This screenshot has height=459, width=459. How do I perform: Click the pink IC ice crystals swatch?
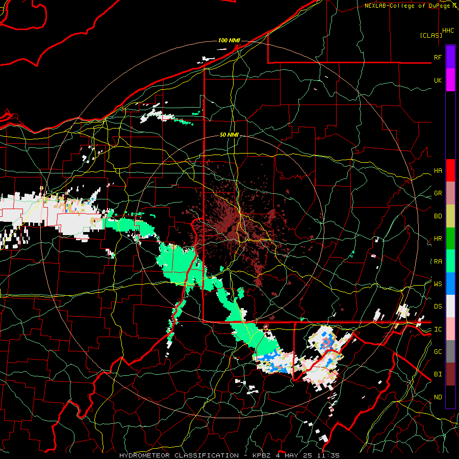pos(450,329)
